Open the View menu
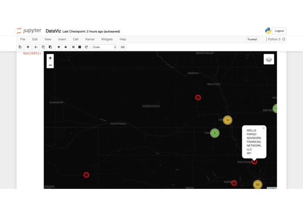 (48, 39)
